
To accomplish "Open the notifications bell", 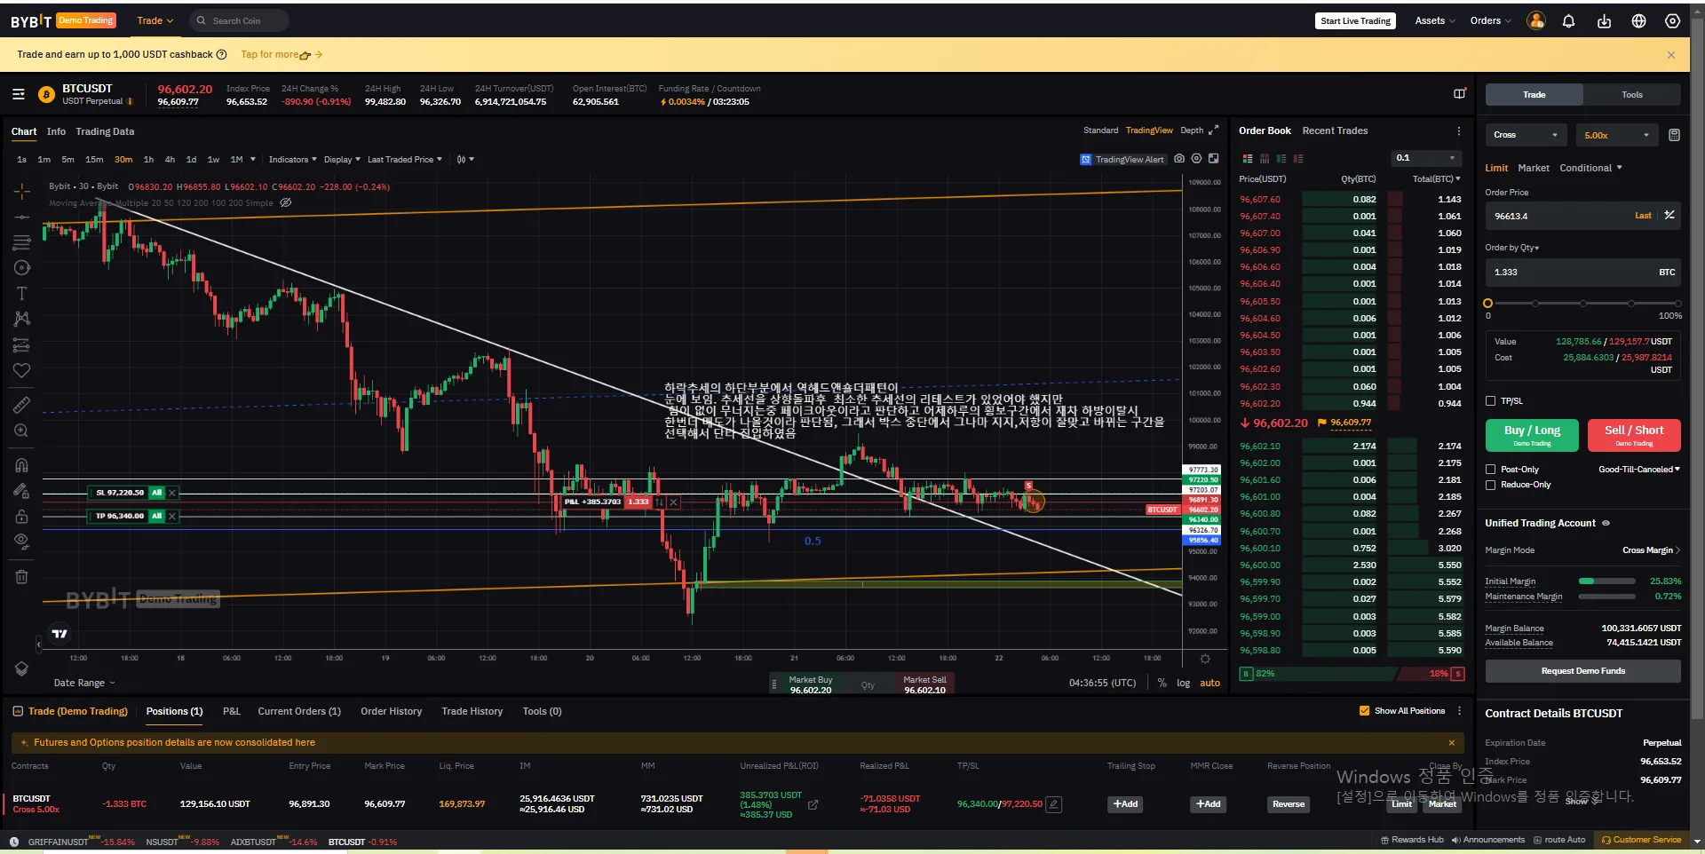I will coord(1568,21).
